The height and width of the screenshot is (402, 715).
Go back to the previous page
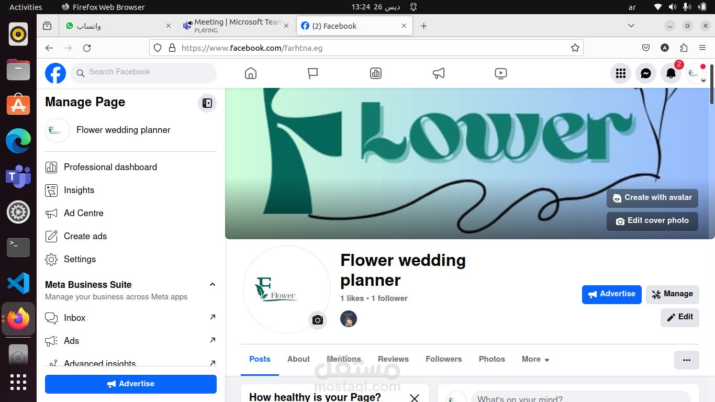(49, 48)
